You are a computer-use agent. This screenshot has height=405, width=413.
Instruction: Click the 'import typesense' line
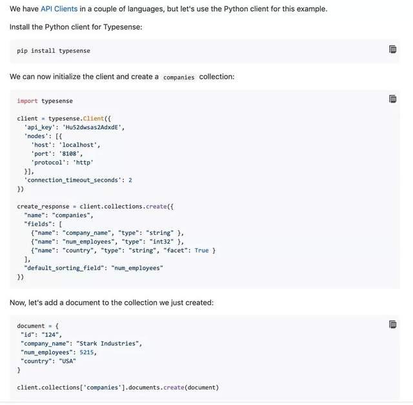click(x=45, y=101)
